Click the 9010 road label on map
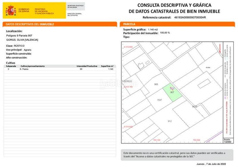This screenshot has height=168, width=238. click(195, 106)
